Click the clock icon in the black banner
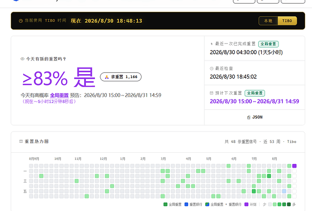The width and height of the screenshot is (312, 211). click(x=21, y=21)
